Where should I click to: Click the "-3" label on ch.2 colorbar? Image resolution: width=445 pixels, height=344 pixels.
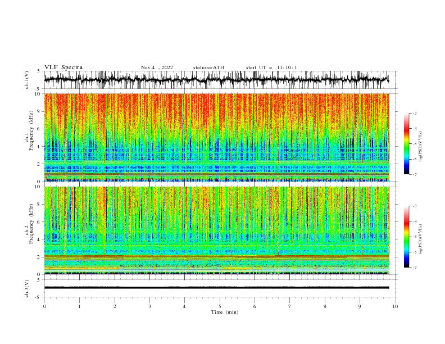click(x=414, y=206)
